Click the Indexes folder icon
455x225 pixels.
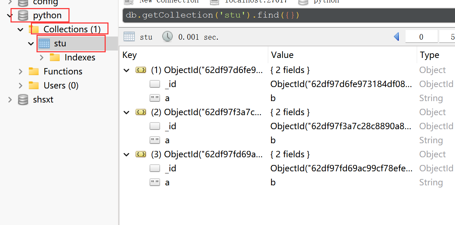coord(55,58)
